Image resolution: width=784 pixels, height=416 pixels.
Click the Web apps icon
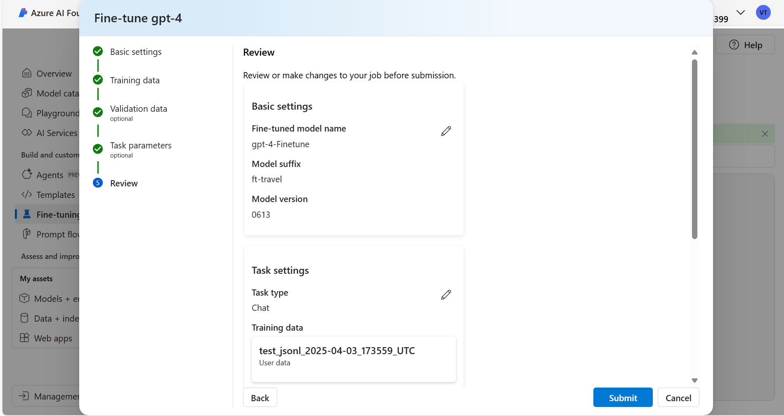point(24,338)
